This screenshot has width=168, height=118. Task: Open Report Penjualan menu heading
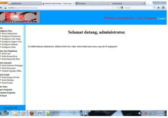pyautogui.click(x=6, y=90)
